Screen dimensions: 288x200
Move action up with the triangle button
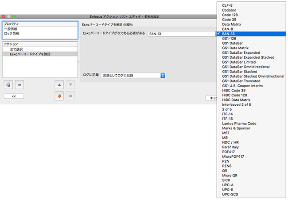pyautogui.click(x=59, y=85)
